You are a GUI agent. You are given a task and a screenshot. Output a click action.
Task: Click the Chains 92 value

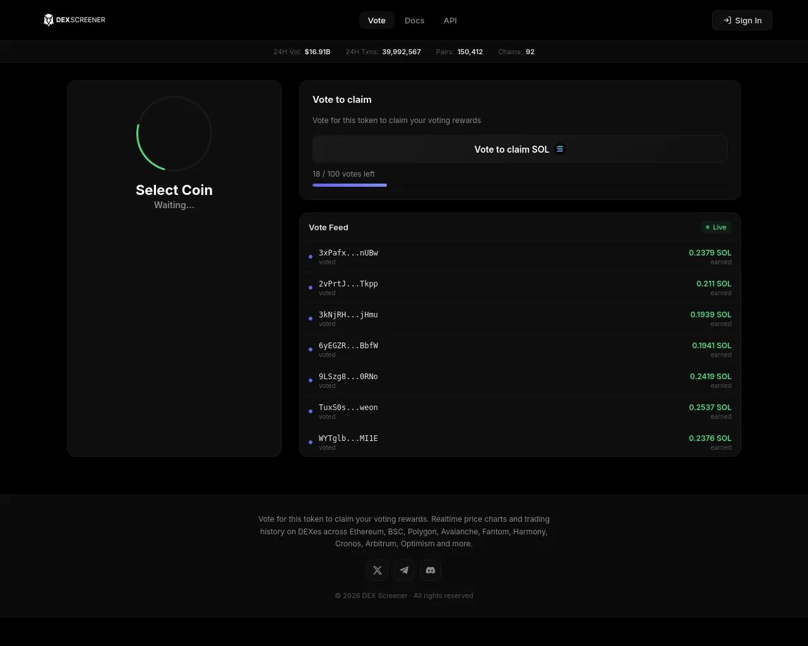tap(530, 52)
